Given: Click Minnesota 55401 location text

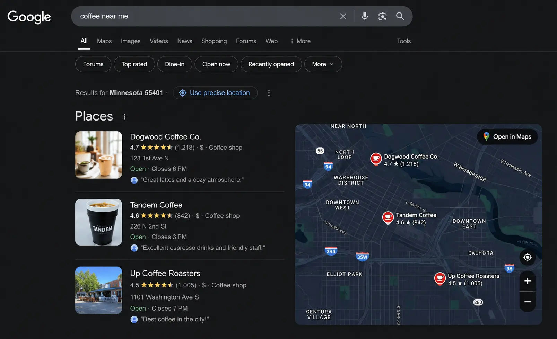Looking at the screenshot, I should (136, 93).
